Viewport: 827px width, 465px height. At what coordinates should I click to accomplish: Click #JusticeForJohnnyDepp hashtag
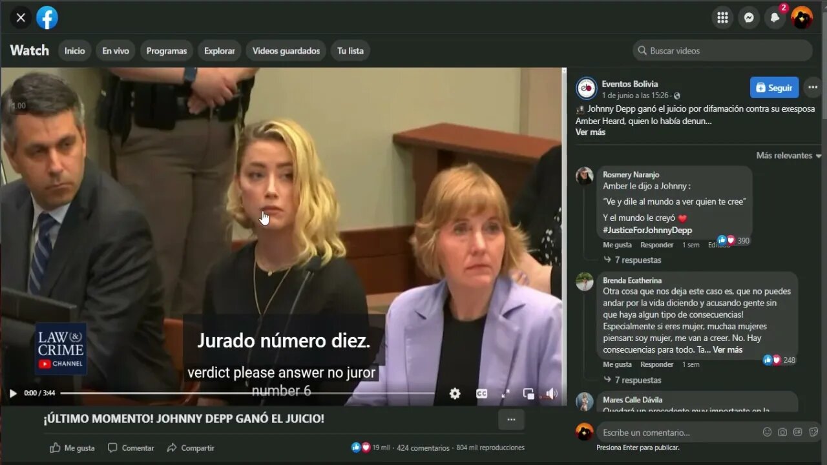click(x=647, y=230)
